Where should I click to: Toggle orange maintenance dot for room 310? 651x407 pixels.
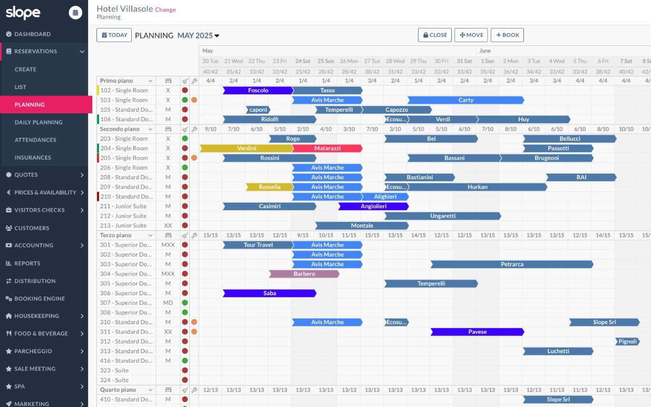pos(194,322)
